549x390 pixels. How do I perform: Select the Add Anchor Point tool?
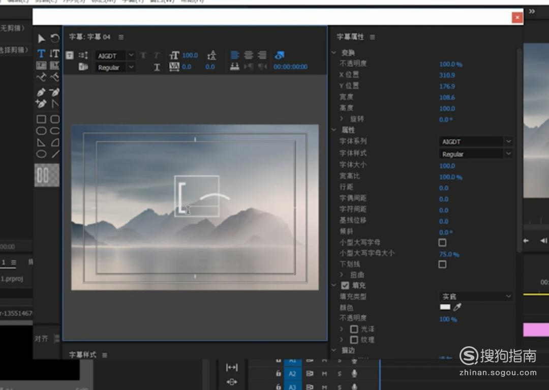point(41,104)
